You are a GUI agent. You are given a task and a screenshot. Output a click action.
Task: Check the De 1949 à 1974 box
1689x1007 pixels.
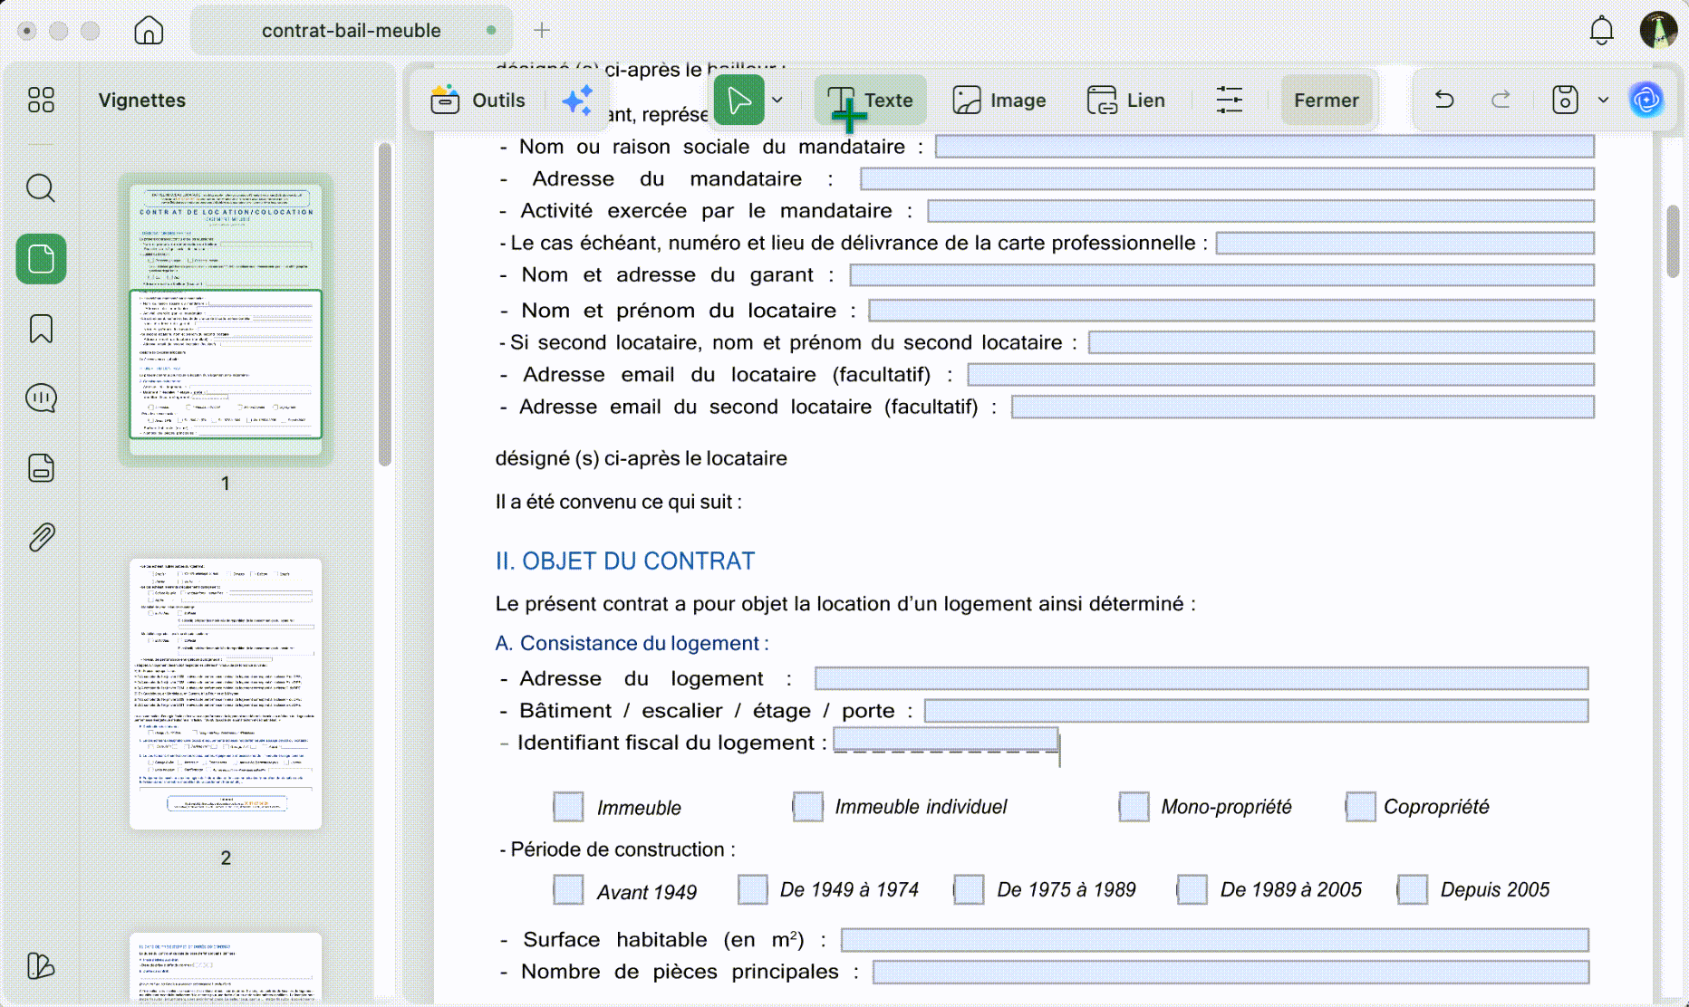point(752,889)
